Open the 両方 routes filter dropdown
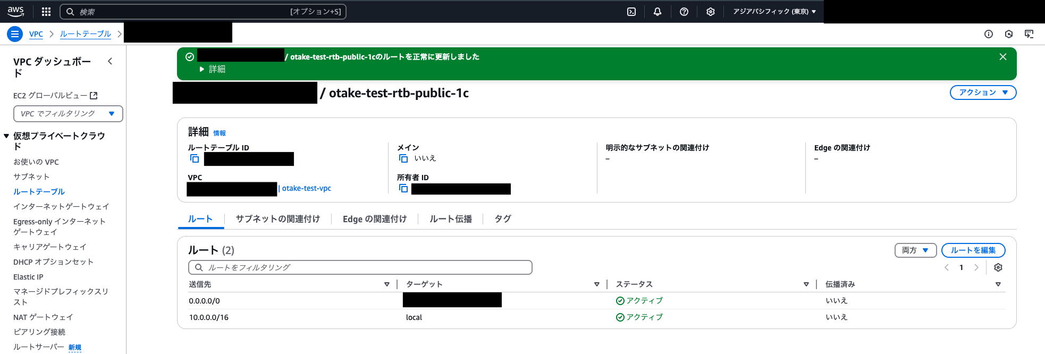The image size is (1045, 354). coord(915,250)
